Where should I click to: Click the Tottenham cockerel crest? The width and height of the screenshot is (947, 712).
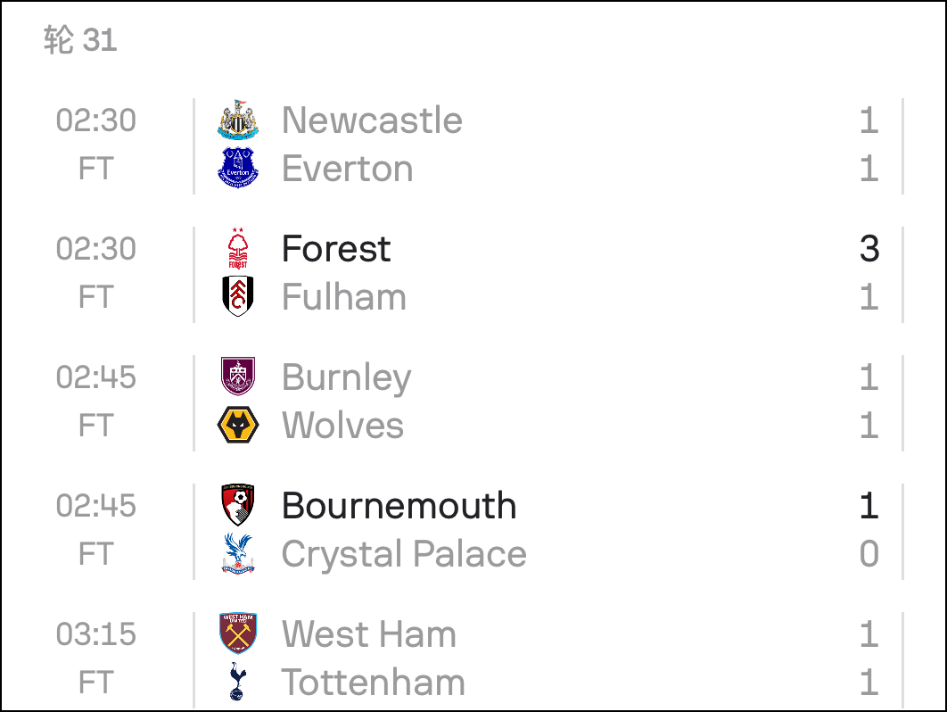tap(238, 681)
